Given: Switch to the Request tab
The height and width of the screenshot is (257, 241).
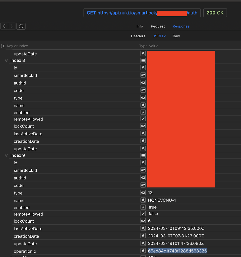Looking at the screenshot, I should point(158,26).
